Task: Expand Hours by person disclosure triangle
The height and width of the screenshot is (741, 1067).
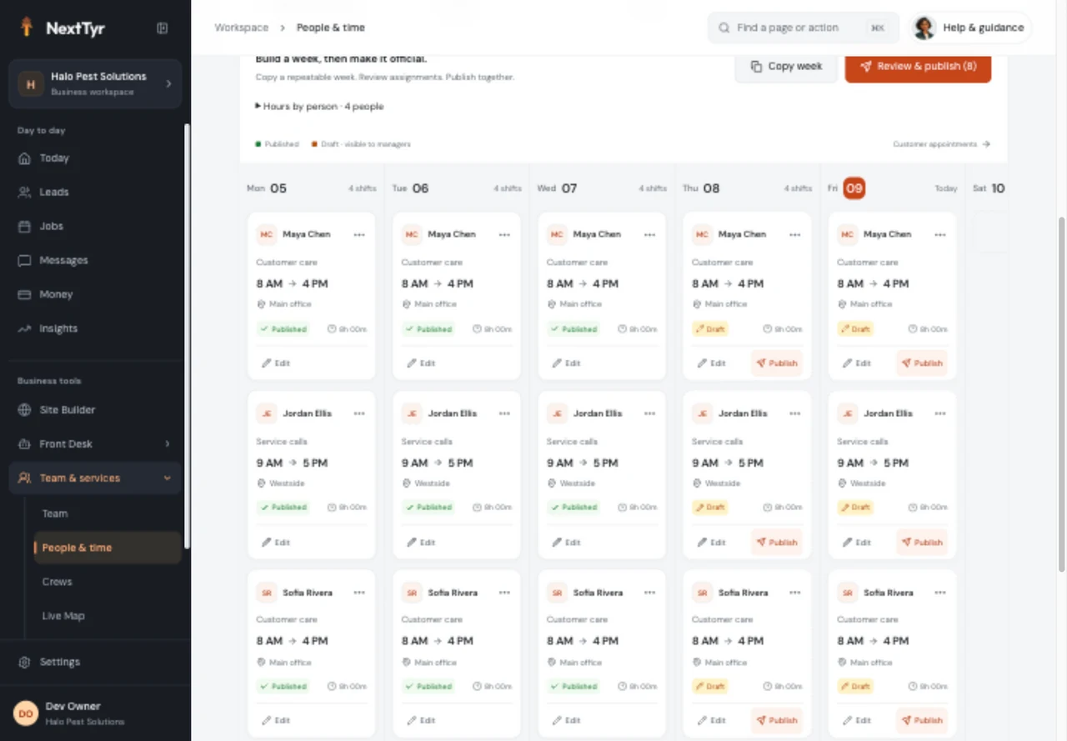Action: pos(258,107)
